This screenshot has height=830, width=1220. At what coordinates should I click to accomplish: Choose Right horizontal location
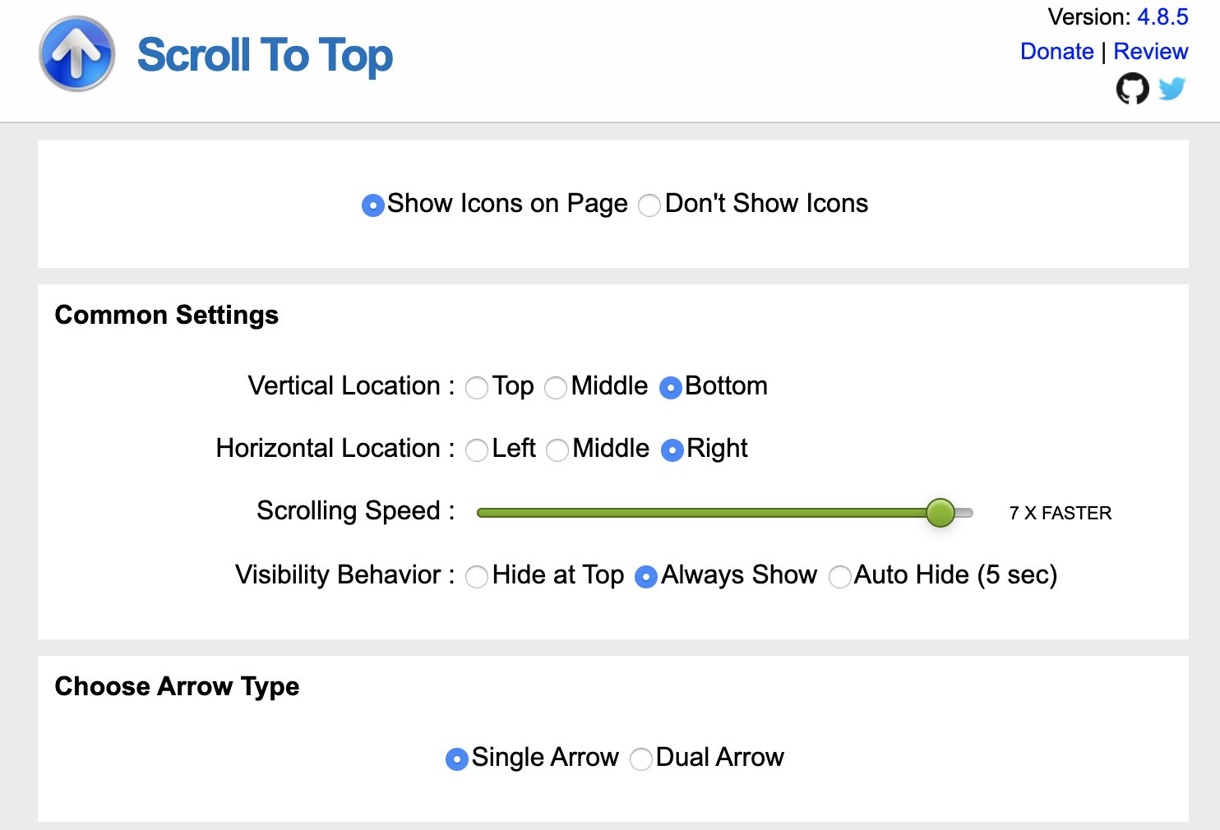(x=672, y=450)
